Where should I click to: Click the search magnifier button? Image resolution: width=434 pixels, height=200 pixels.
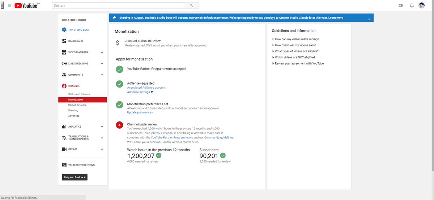[x=191, y=5]
